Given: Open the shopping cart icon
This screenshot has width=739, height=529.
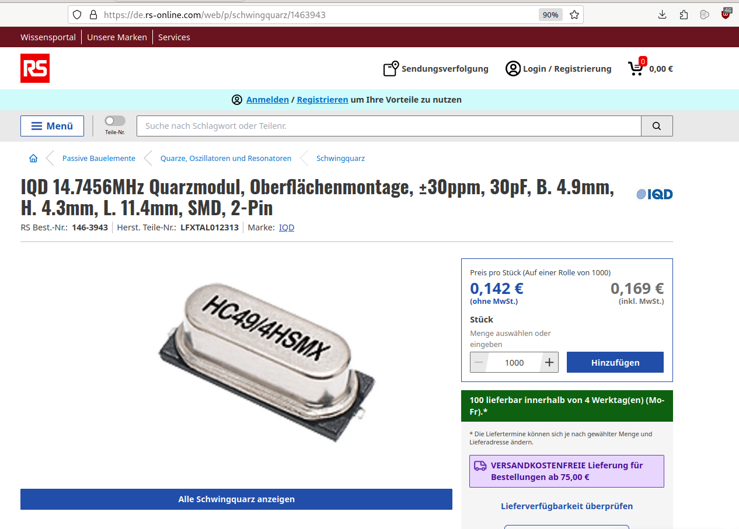Looking at the screenshot, I should (636, 68).
